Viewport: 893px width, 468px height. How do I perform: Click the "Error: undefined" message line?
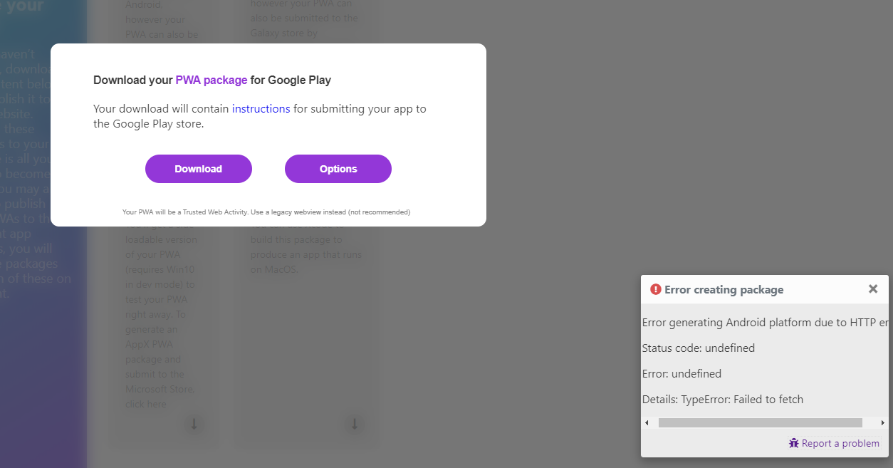click(681, 373)
